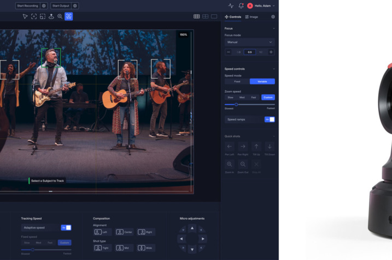Choose Center alignment in Composition
Image resolution: width=392 pixels, height=260 pixels.
(x=124, y=232)
